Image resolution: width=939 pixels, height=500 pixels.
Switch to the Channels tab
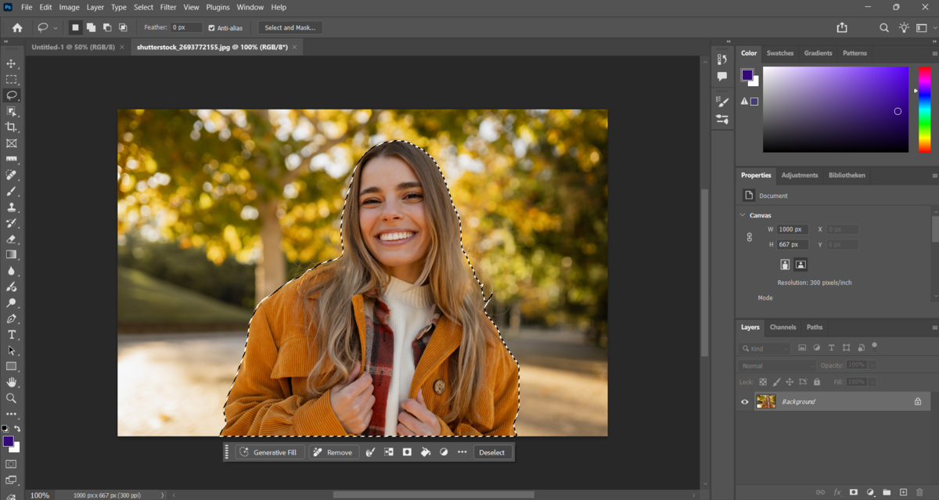pos(782,327)
